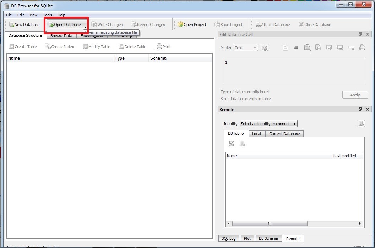Click the copy-and-save icon in cell editor
The width and height of the screenshot is (375, 248).
318,47
